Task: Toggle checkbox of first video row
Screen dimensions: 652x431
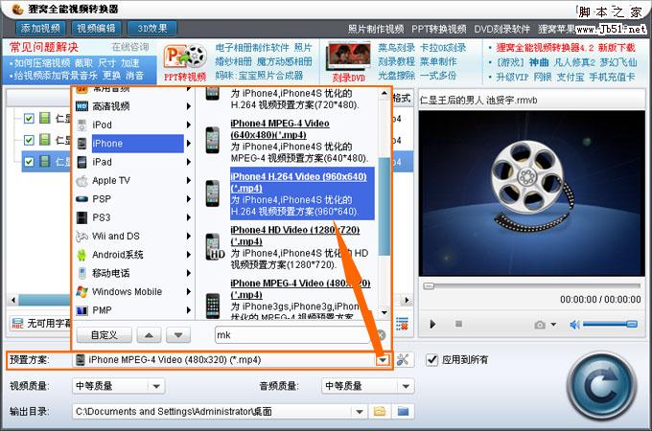Action: click(29, 119)
